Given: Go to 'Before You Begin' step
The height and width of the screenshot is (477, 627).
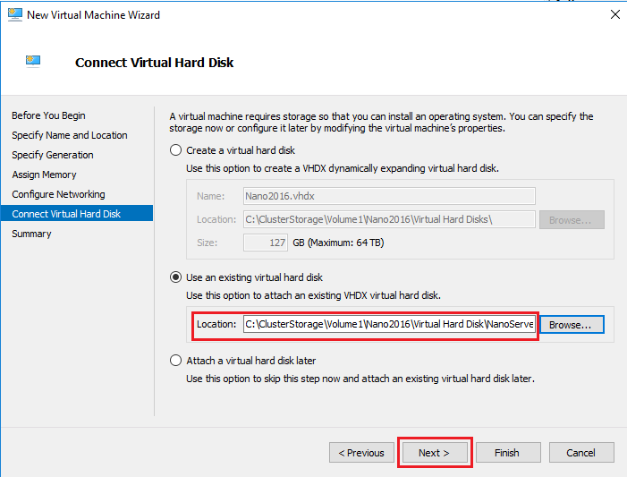Looking at the screenshot, I should (48, 115).
